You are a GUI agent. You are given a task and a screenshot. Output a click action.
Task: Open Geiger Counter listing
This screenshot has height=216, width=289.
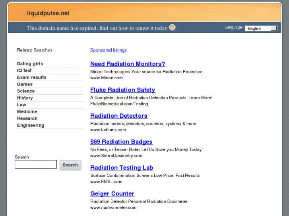[112, 193]
